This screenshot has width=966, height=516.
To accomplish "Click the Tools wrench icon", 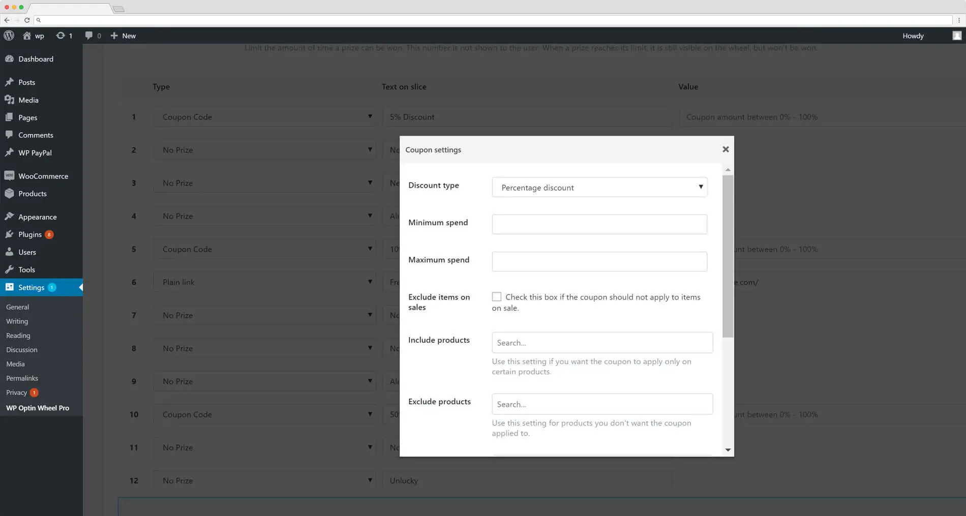I will pyautogui.click(x=10, y=269).
